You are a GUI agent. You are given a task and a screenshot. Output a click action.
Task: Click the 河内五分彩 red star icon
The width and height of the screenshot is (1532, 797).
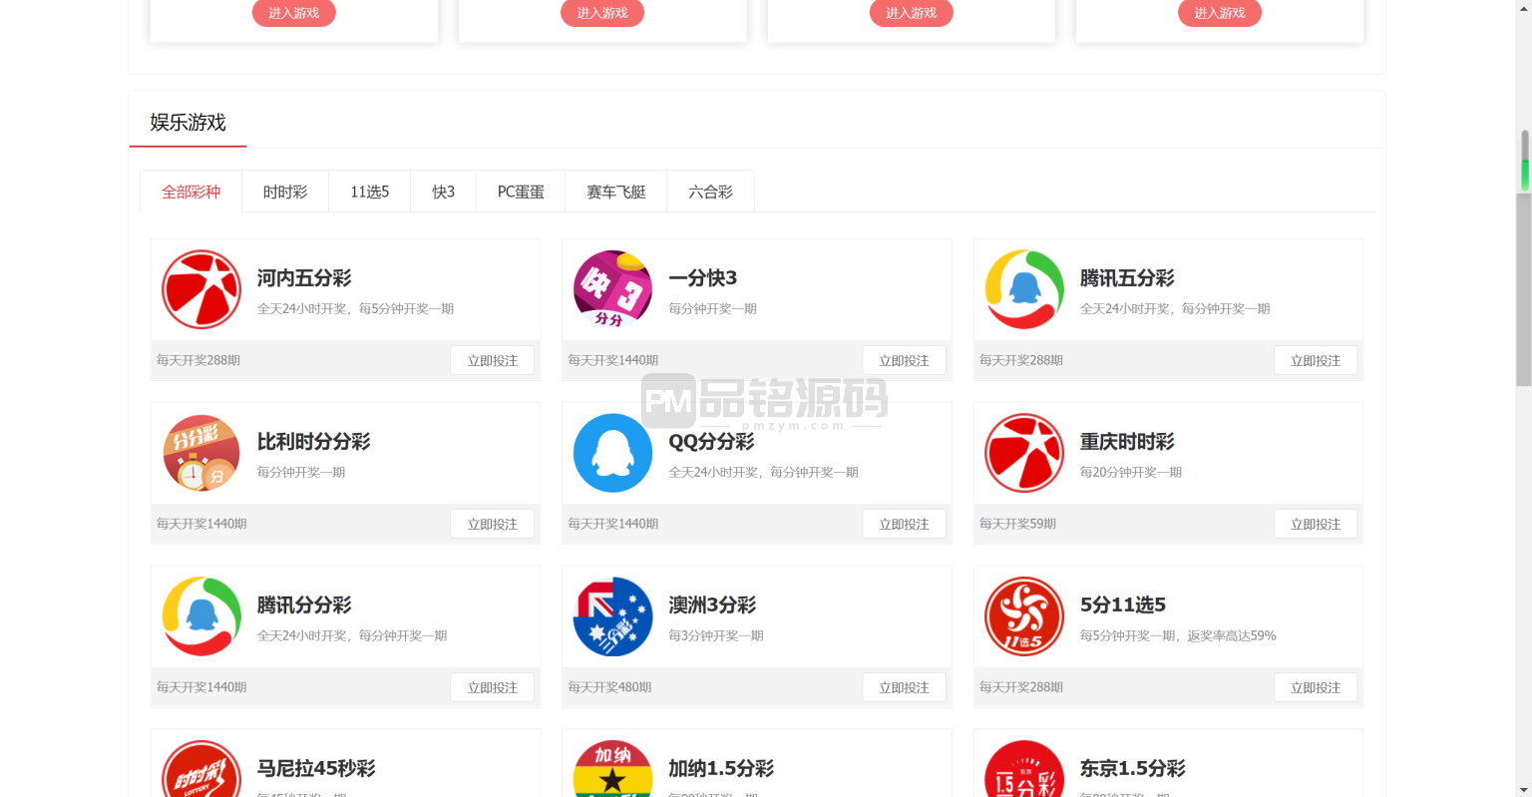click(x=201, y=289)
